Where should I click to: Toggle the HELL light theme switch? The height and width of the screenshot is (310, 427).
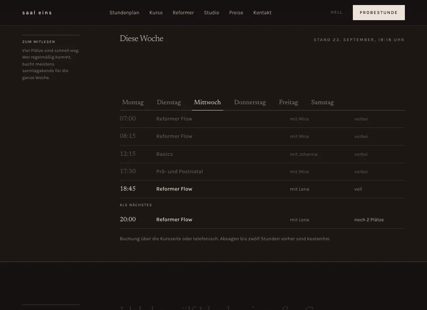[337, 12]
